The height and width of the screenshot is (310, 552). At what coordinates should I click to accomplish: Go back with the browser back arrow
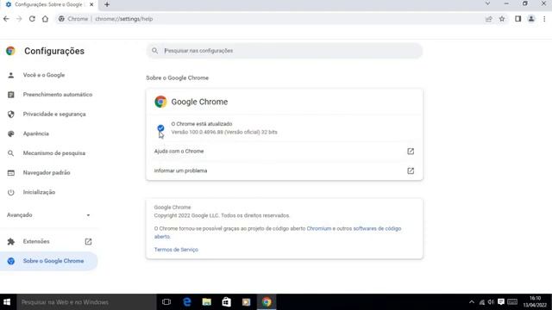(x=6, y=19)
